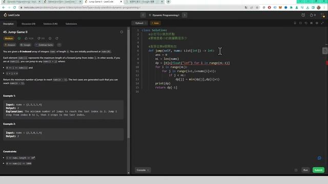
Task: Open the browser three-dot menu
Action: tap(324, 8)
